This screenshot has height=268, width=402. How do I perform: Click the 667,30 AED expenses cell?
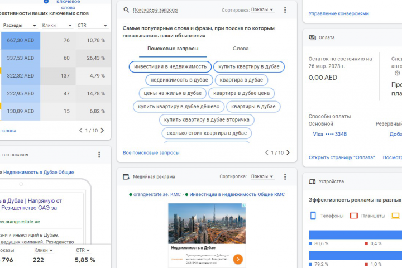pyautogui.click(x=21, y=41)
